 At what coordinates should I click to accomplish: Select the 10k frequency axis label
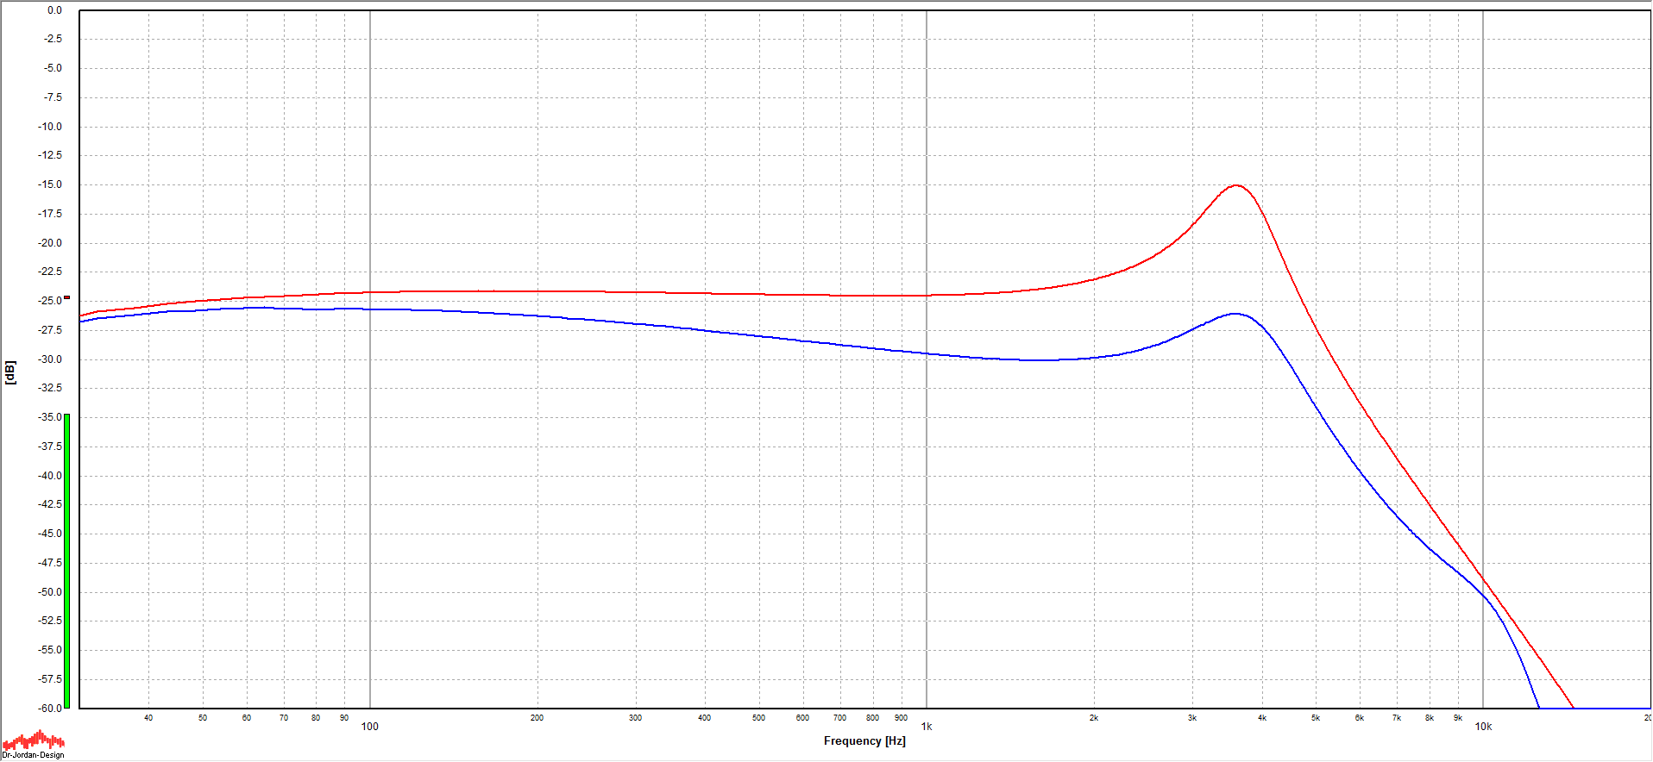pyautogui.click(x=1483, y=727)
